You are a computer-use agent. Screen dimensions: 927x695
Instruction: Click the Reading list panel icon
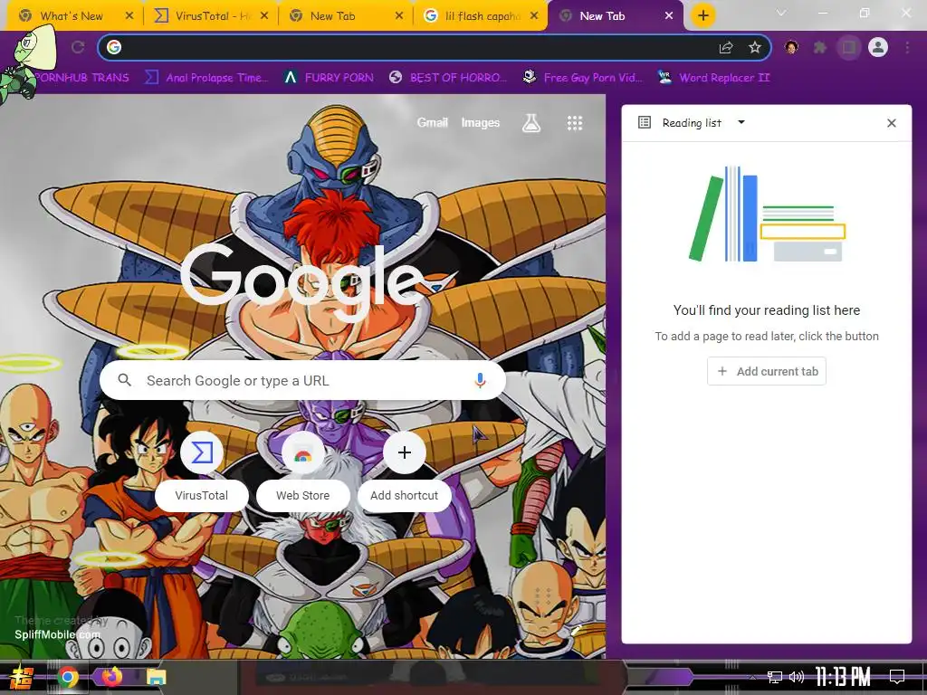coord(645,122)
